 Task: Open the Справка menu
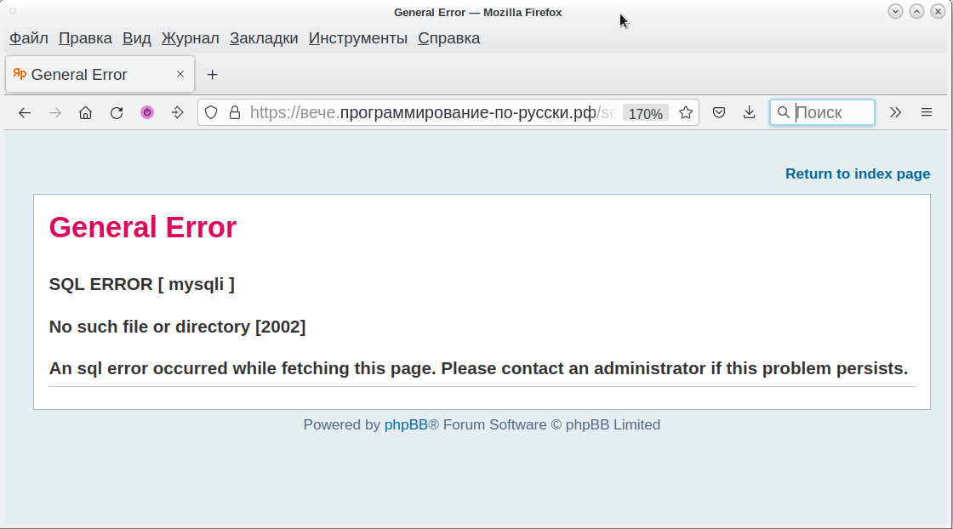(x=449, y=37)
